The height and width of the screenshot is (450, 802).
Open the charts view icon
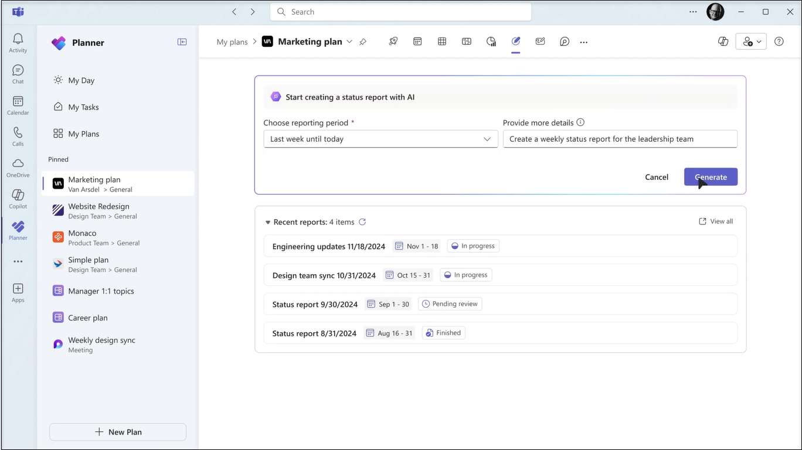(x=491, y=42)
